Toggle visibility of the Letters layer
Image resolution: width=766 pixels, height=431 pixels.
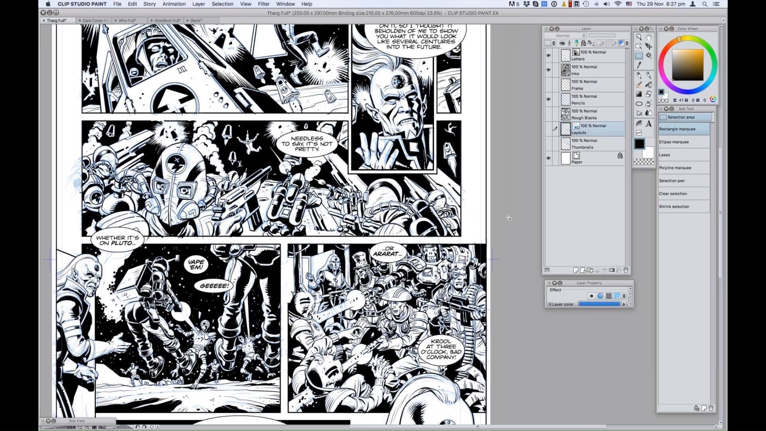click(x=548, y=55)
